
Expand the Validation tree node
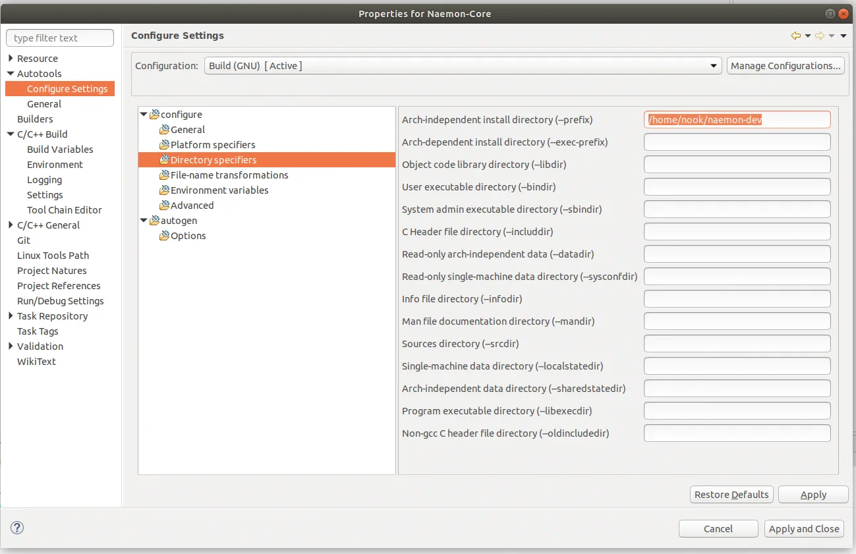pyautogui.click(x=11, y=346)
